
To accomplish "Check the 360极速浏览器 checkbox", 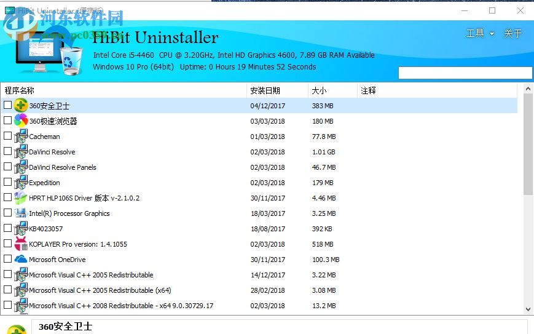I will 7,121.
